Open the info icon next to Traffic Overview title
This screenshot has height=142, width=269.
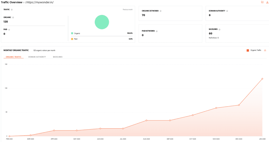[x=24, y=2]
